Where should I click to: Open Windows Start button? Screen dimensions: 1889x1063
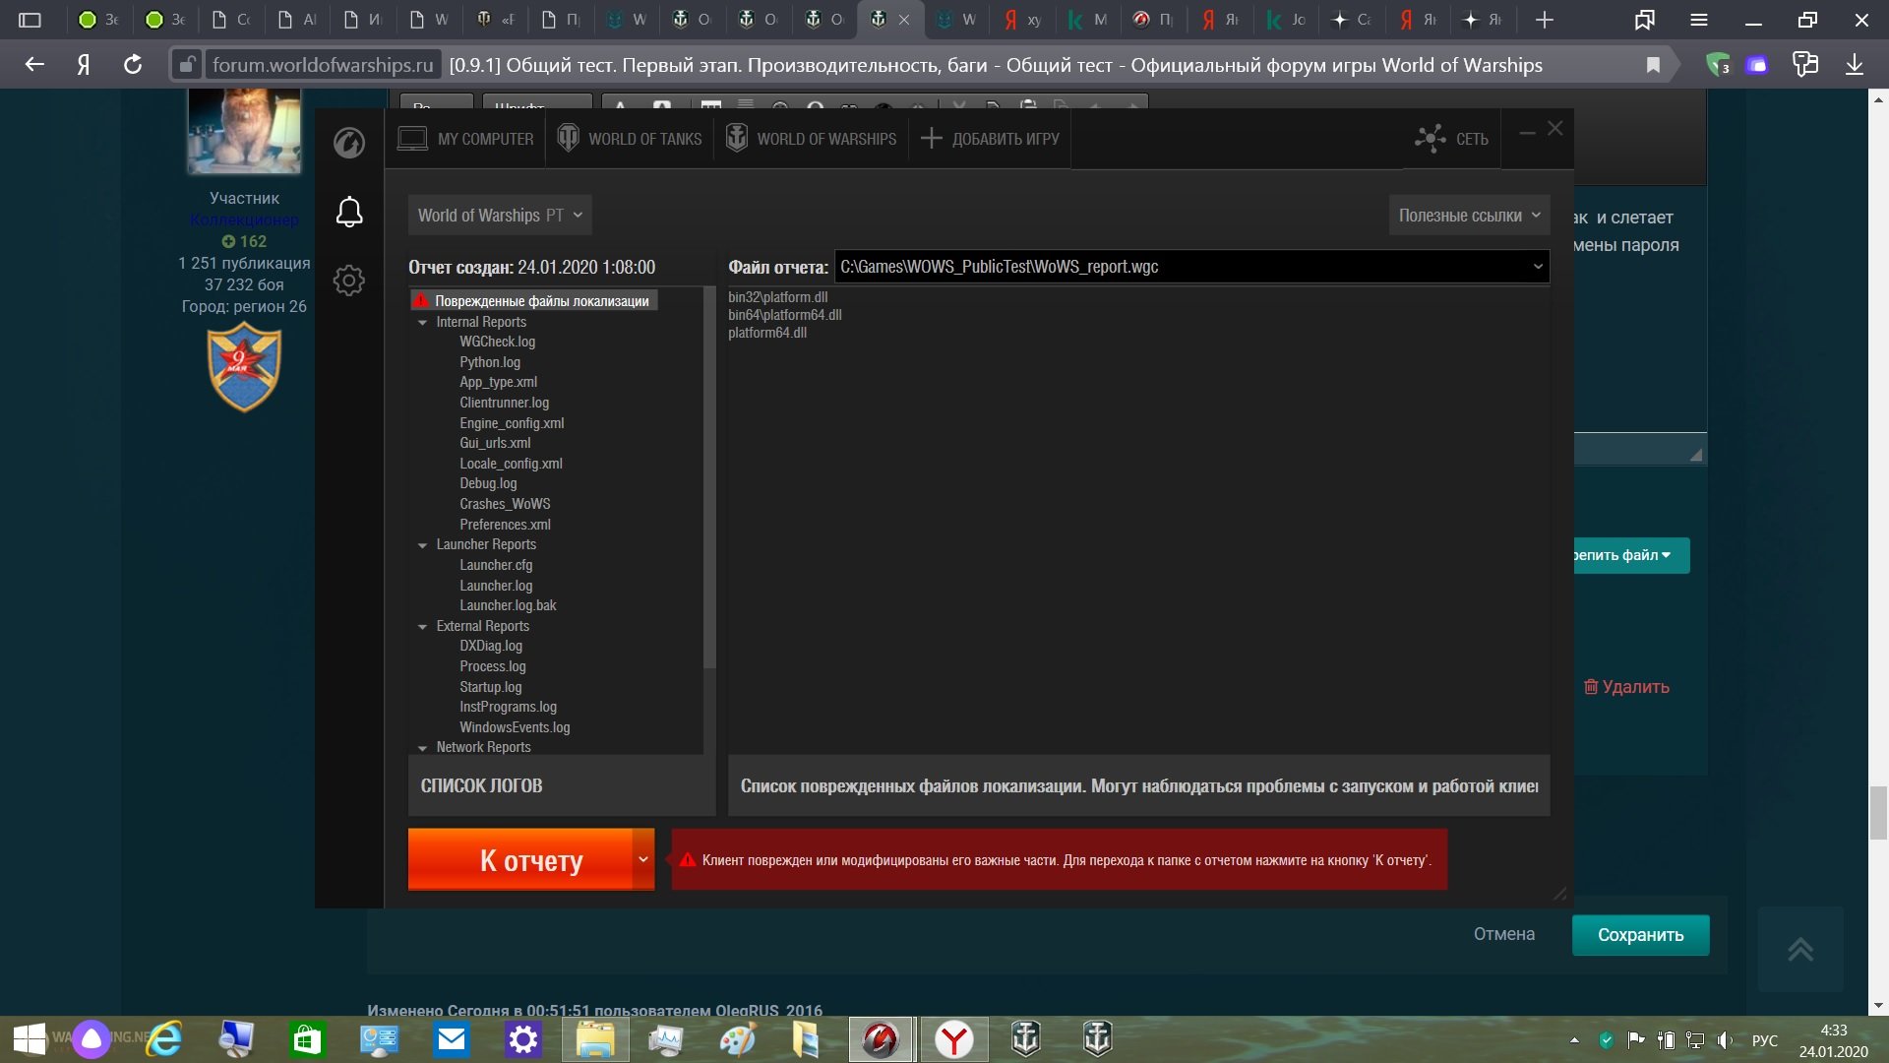tap(30, 1039)
